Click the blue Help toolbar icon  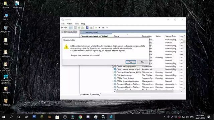(87, 28)
